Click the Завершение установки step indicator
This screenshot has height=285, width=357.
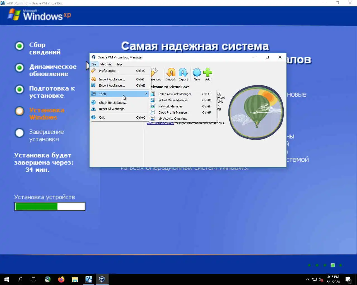pos(20,133)
